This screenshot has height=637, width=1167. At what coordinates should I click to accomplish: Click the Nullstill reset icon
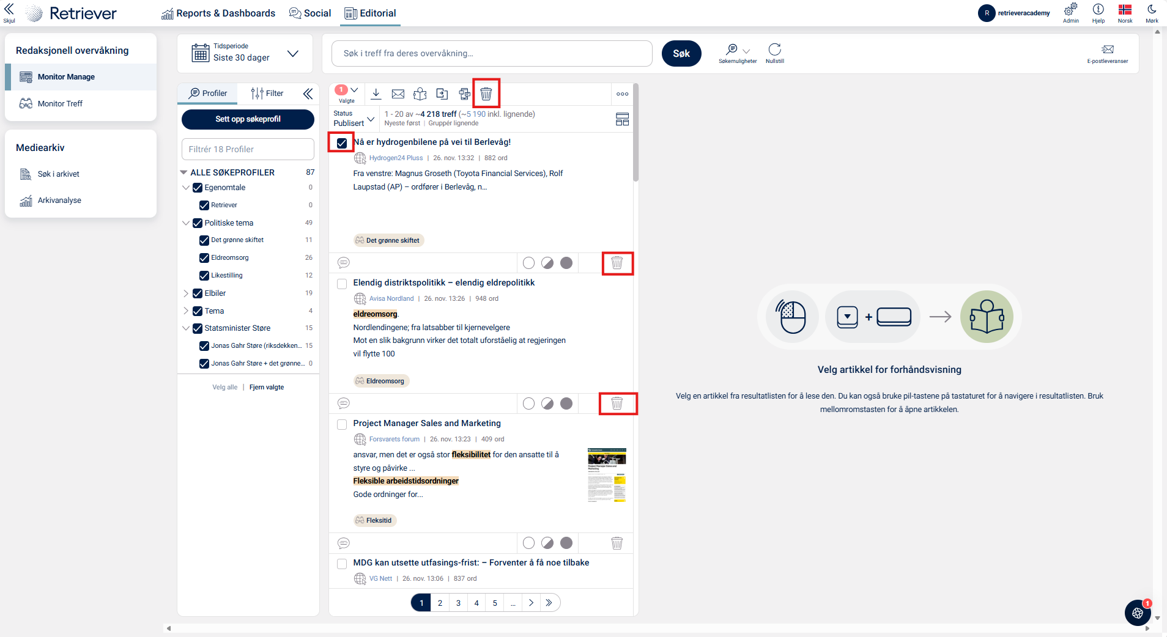[775, 50]
